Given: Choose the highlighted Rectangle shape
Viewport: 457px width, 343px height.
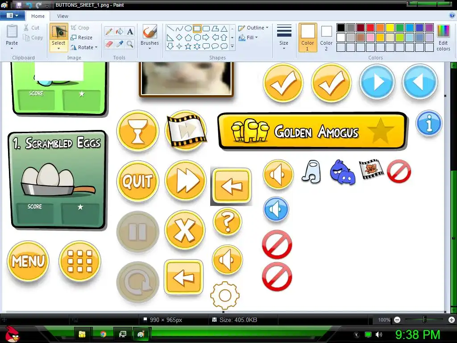Looking at the screenshot, I should [197, 28].
